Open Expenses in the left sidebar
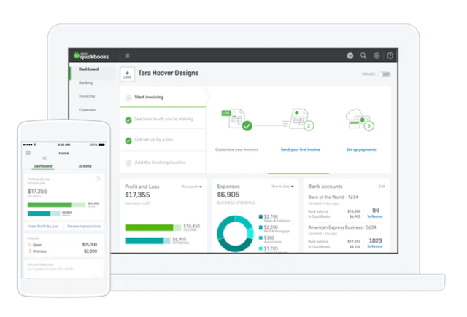This screenshot has height=317, width=467. point(88,110)
